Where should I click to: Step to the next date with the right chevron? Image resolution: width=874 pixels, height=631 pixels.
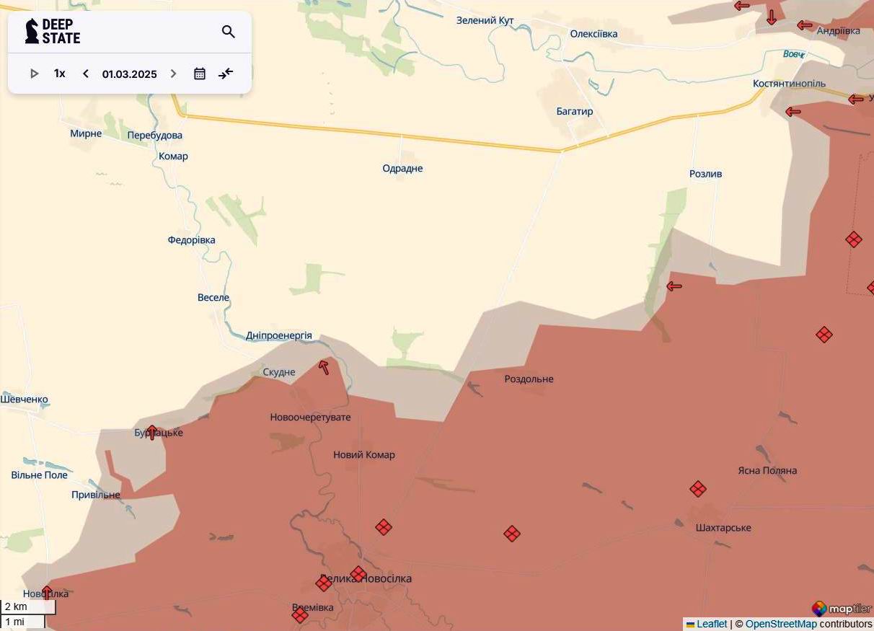click(x=173, y=73)
